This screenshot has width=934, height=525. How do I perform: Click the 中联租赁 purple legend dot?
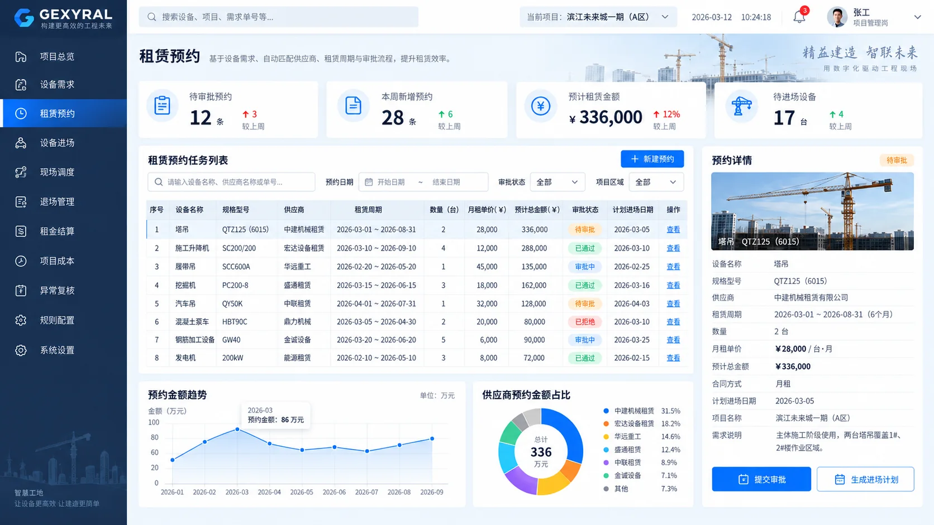(606, 463)
